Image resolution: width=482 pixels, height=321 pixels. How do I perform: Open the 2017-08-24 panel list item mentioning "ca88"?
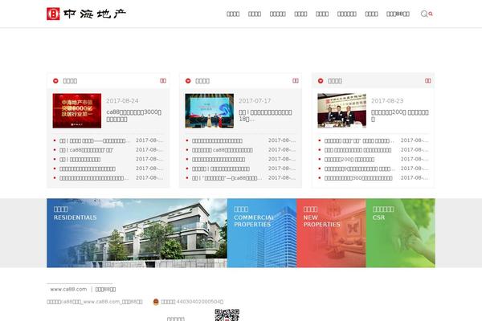87,150
